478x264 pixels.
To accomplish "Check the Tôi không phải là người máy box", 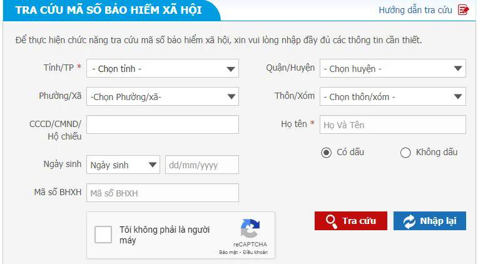I will [103, 235].
